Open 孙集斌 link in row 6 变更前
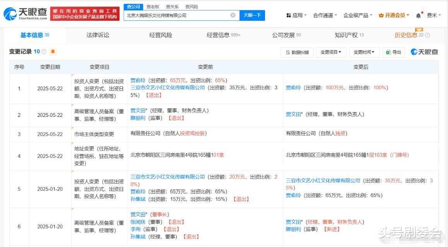448x247 pixels. [x=138, y=237]
